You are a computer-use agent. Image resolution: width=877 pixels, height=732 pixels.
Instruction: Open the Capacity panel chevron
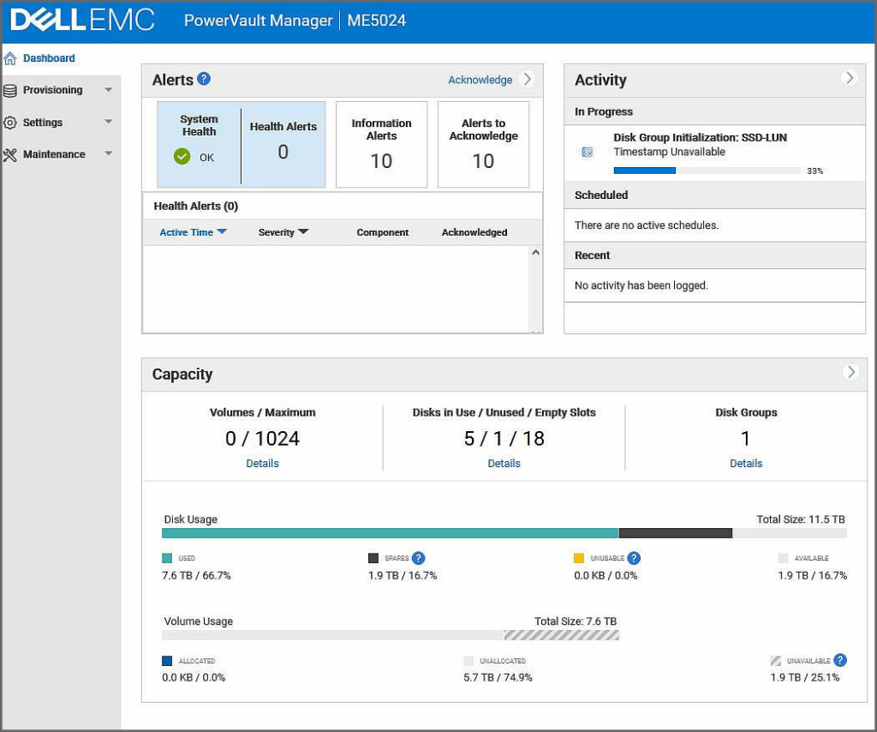850,372
